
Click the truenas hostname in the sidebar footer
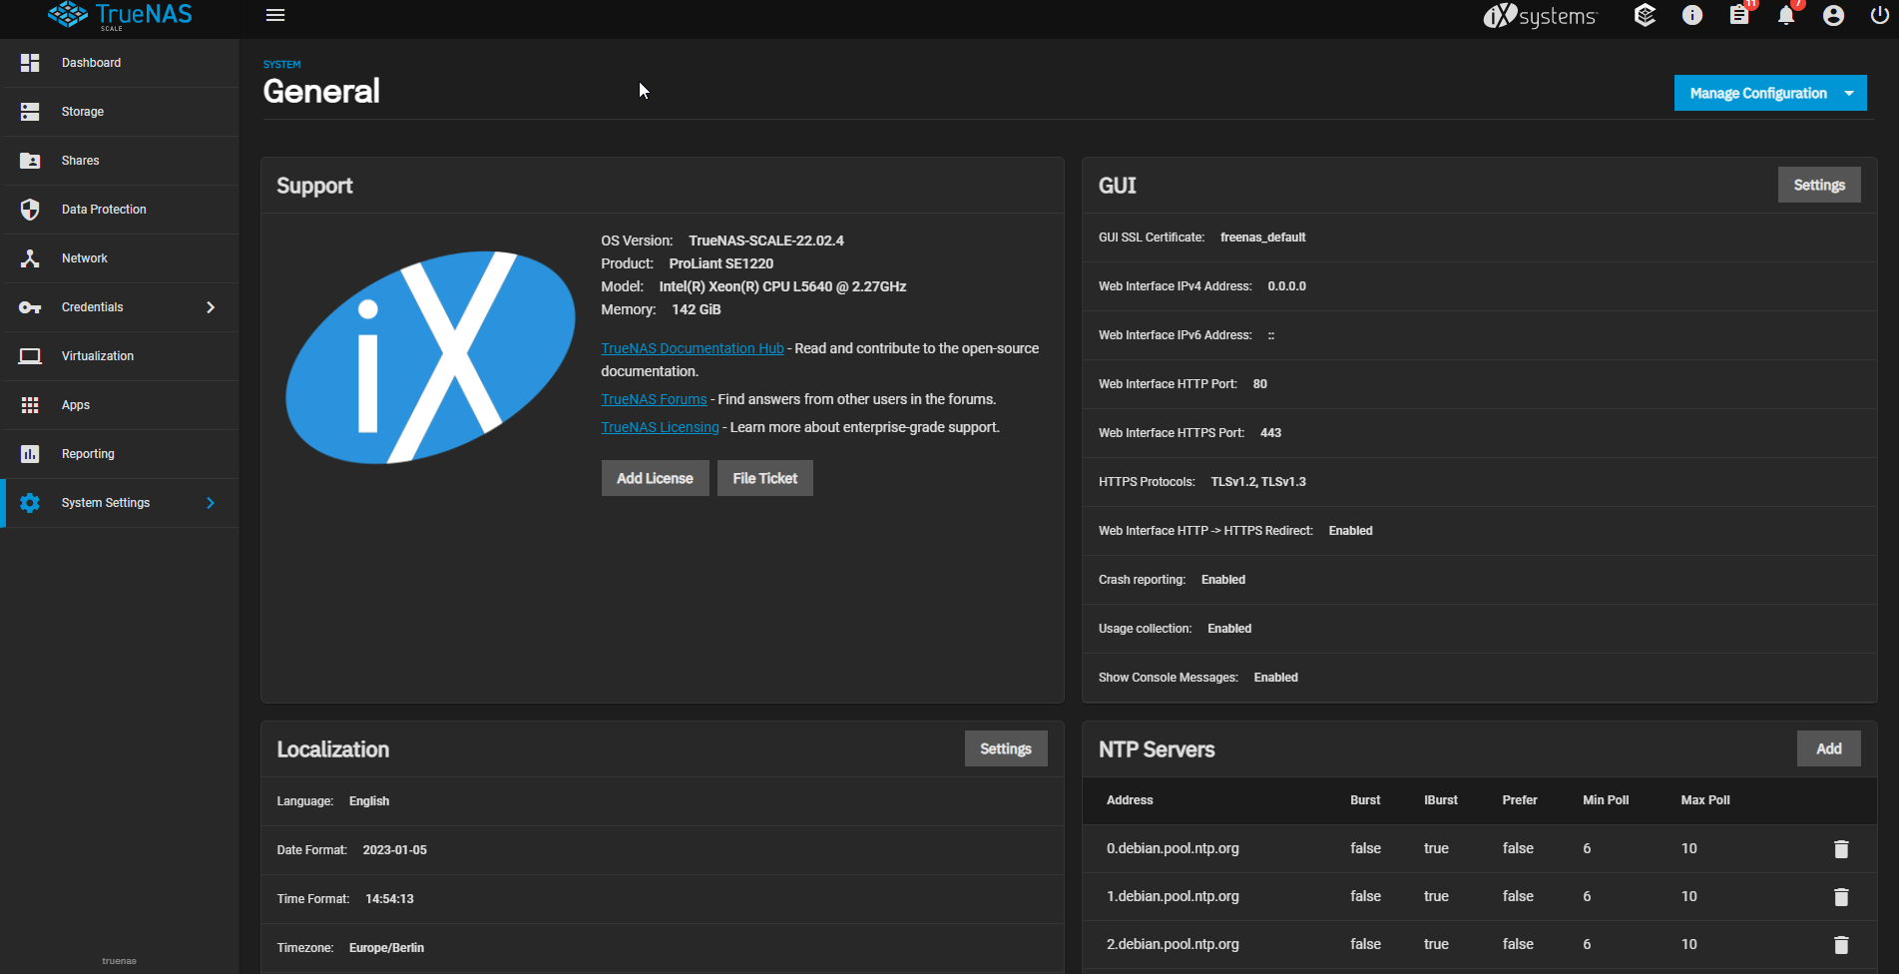click(x=119, y=961)
